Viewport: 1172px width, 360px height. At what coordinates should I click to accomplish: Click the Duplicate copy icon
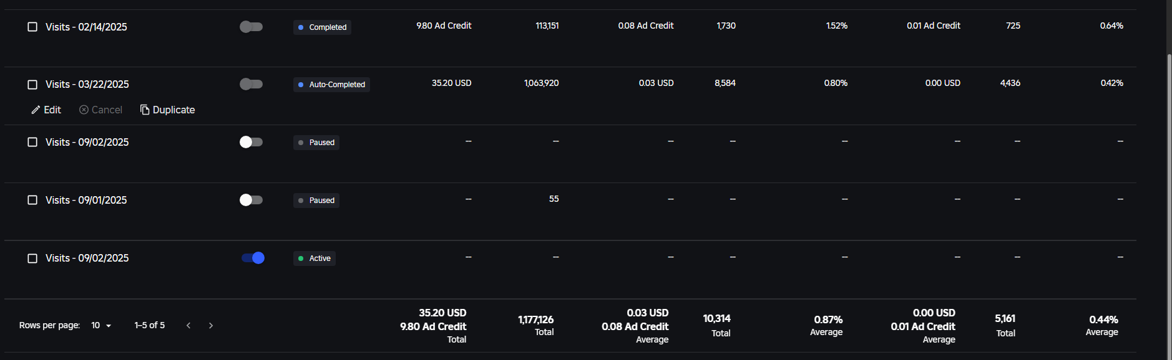(145, 110)
